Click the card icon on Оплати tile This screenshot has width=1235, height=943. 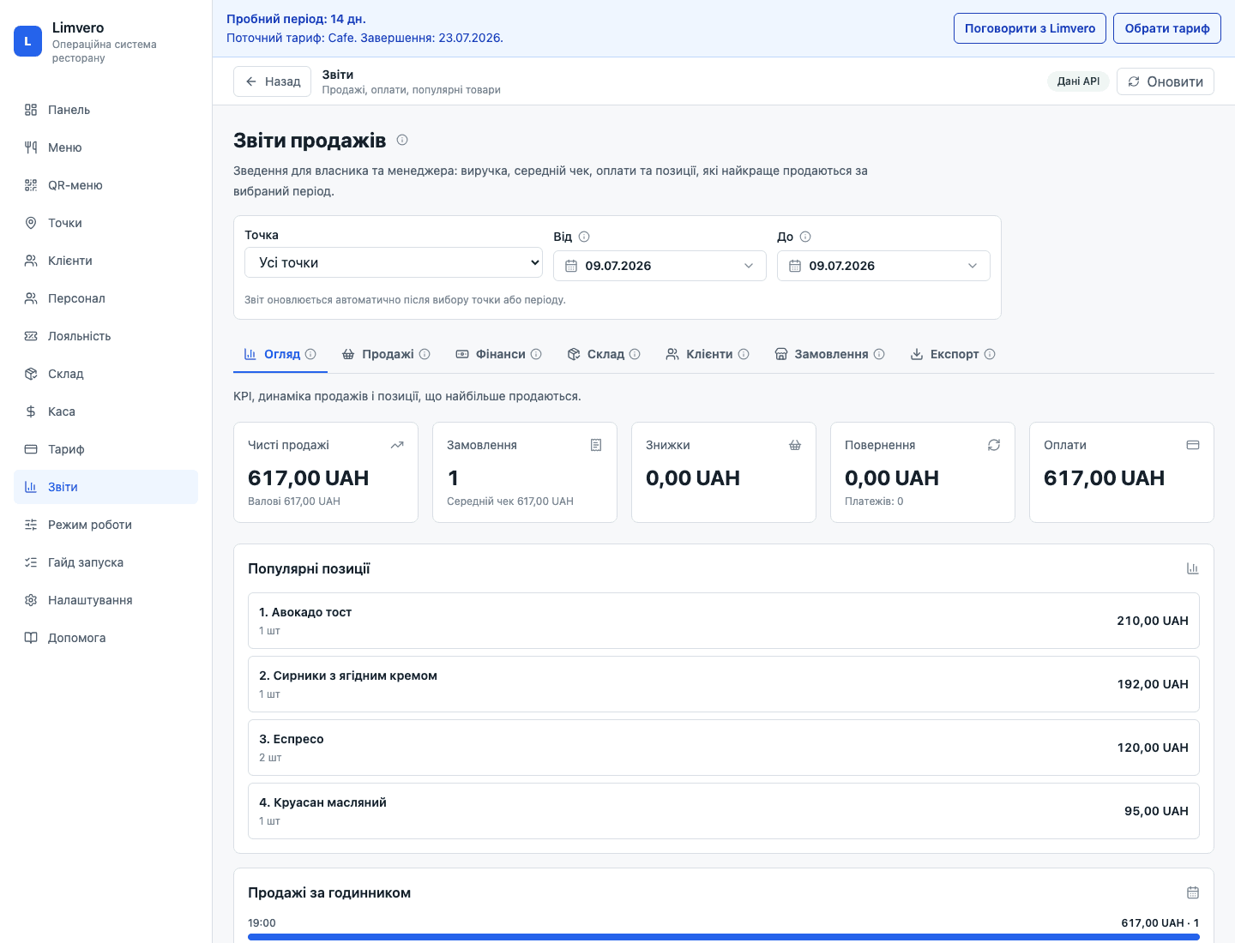1192,445
